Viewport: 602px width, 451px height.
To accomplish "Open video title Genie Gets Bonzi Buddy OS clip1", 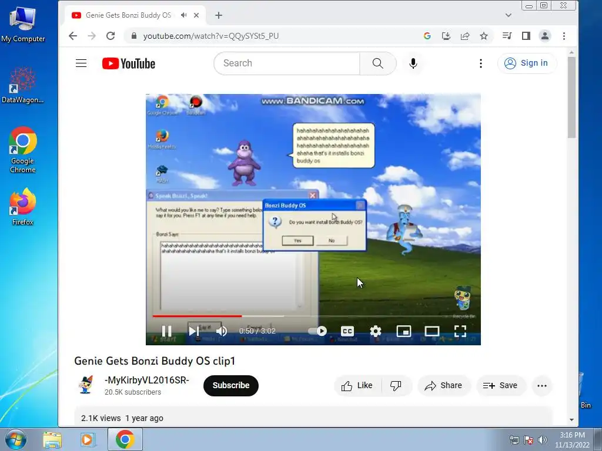I will 155,361.
